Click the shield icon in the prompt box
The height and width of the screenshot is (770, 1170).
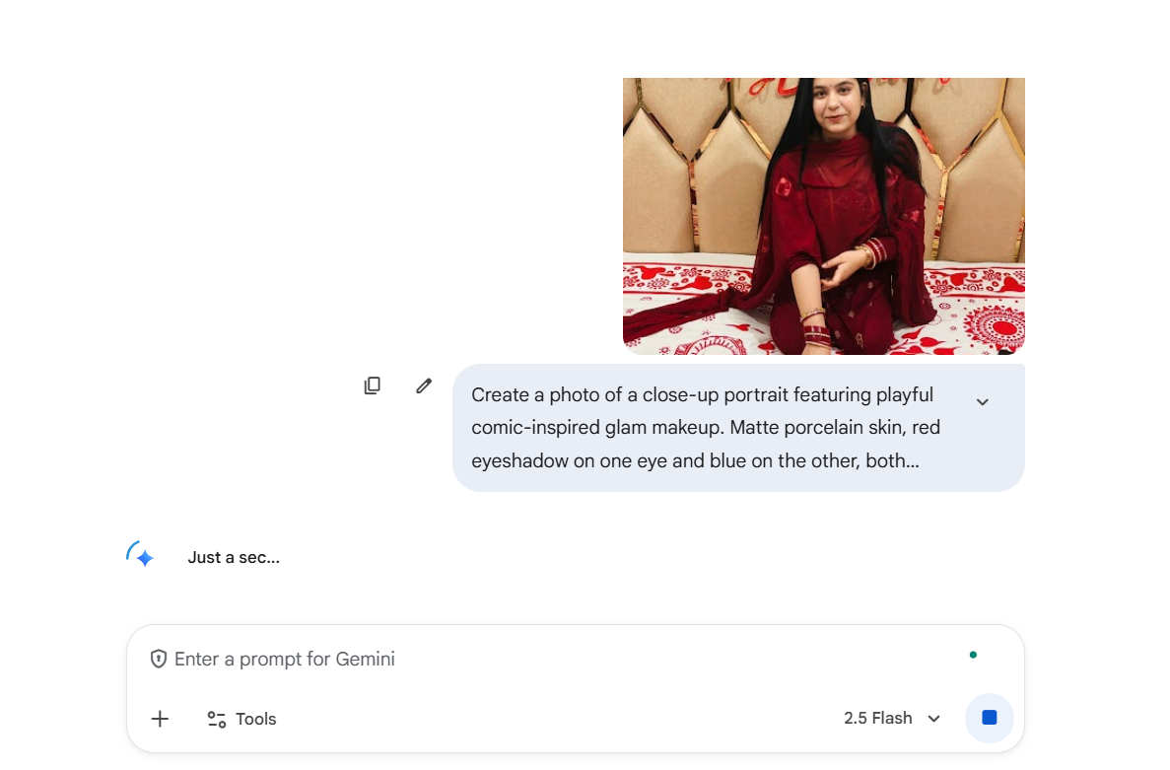[158, 659]
